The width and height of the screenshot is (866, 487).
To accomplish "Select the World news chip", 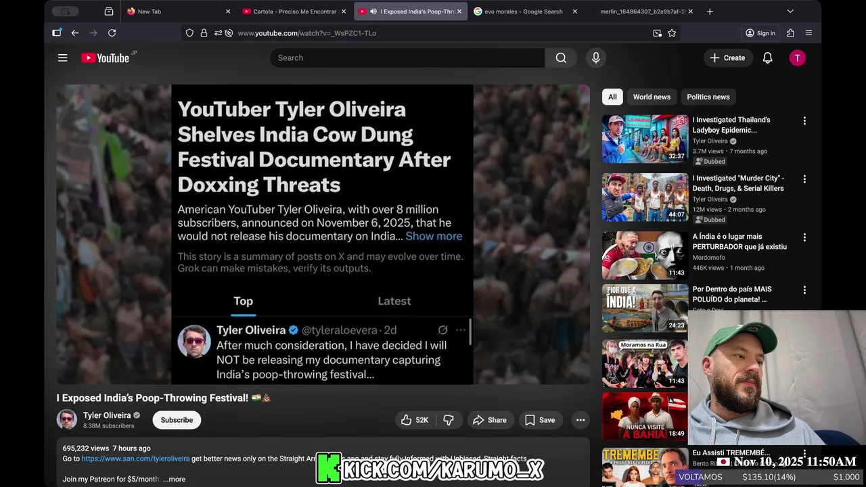I will click(x=652, y=97).
